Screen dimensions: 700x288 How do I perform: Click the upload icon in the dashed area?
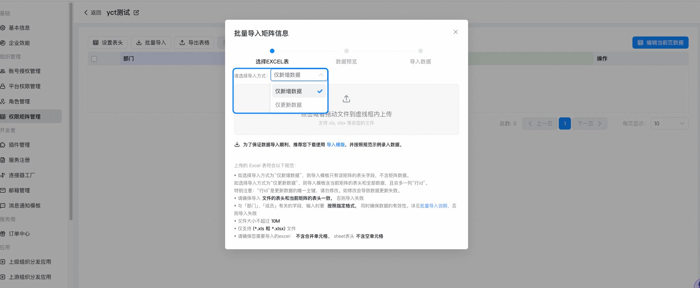coord(346,99)
